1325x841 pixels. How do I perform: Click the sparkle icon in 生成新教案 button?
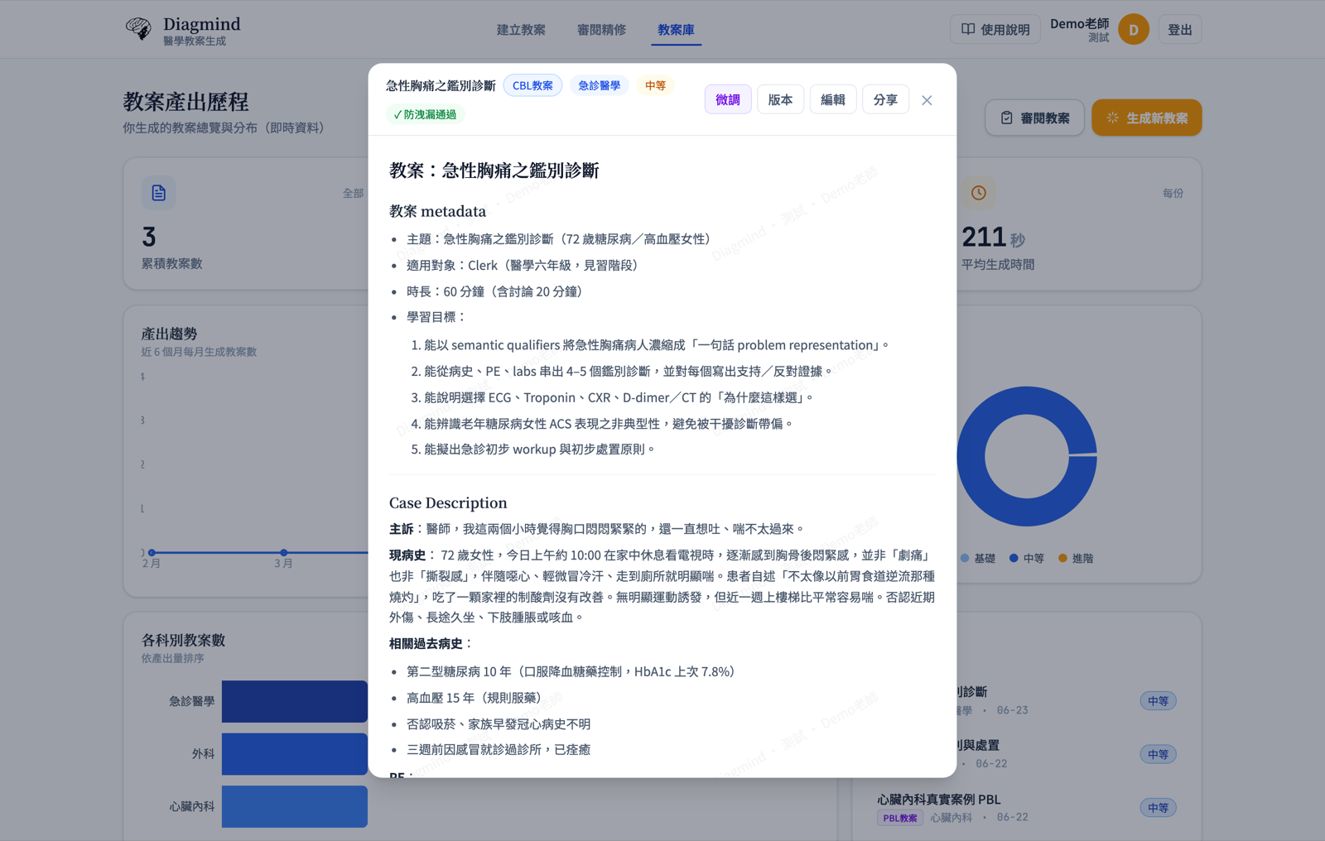tap(1112, 118)
